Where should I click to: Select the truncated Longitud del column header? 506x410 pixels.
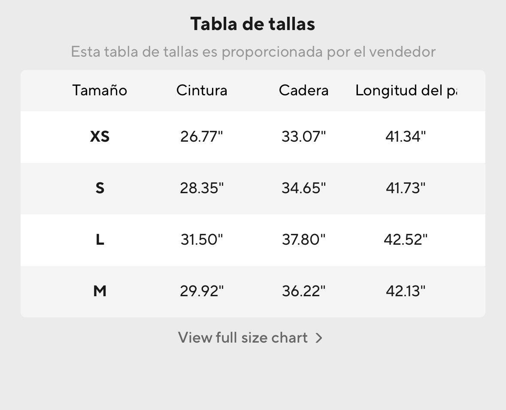(406, 91)
